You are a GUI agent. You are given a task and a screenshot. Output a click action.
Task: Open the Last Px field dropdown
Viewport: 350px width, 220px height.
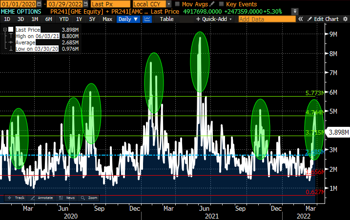click(x=110, y=4)
